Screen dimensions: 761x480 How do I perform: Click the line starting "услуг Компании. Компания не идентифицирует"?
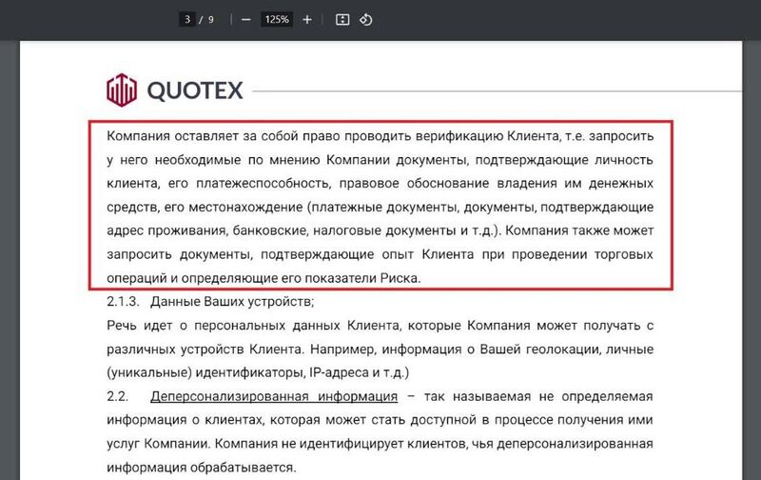pos(380,444)
